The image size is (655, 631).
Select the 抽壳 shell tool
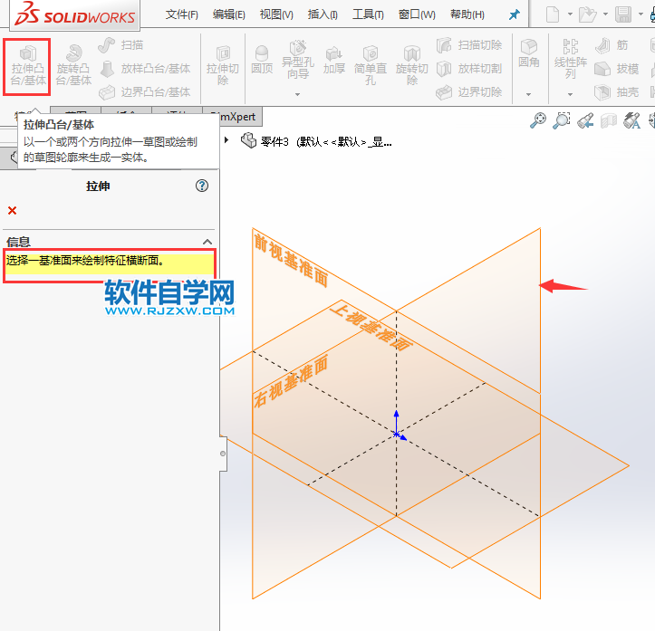[x=617, y=91]
